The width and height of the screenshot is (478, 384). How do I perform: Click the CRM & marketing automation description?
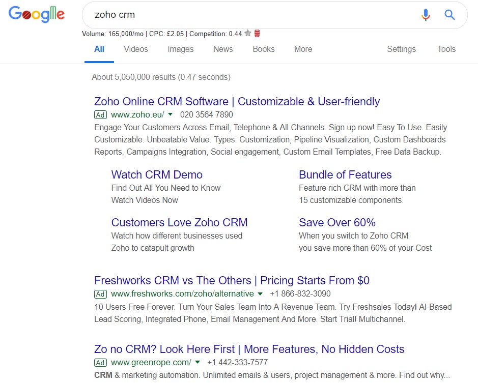click(x=272, y=375)
